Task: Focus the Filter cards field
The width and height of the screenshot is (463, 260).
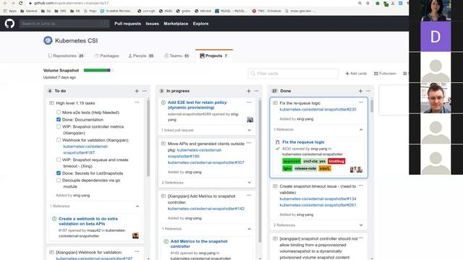Action: click(293, 74)
